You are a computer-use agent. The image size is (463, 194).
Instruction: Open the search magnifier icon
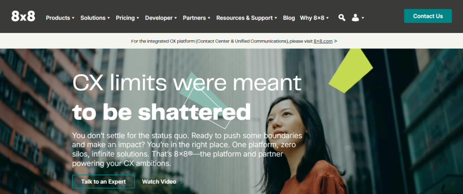coord(342,18)
